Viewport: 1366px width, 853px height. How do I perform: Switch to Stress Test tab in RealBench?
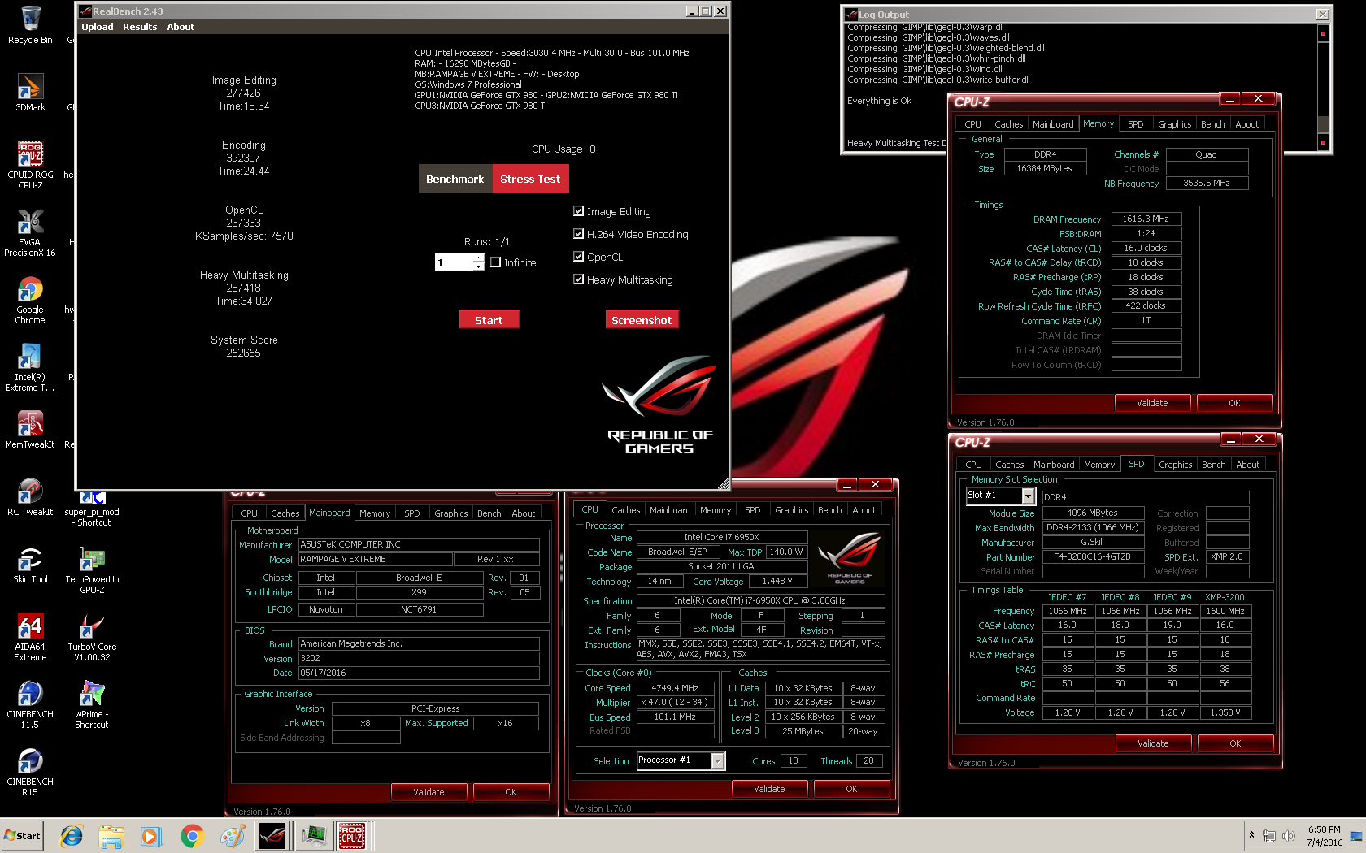point(530,179)
